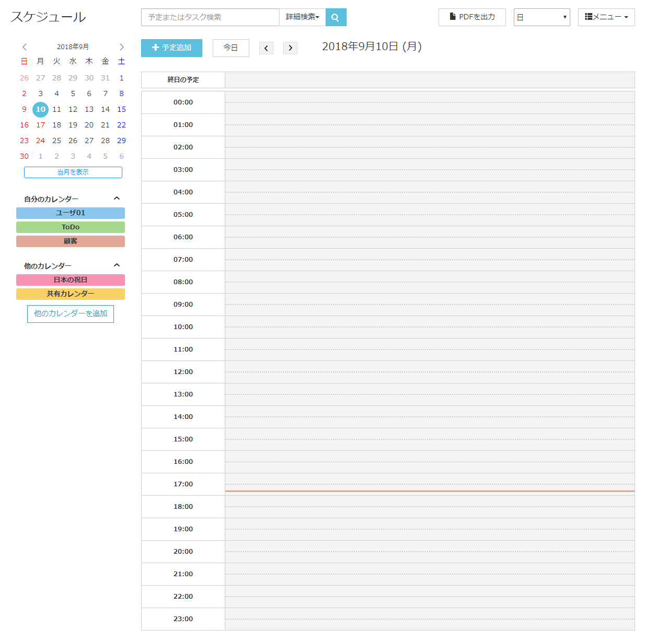This screenshot has height=641, width=645.
Task: Click the 予定追加 button
Action: point(171,48)
